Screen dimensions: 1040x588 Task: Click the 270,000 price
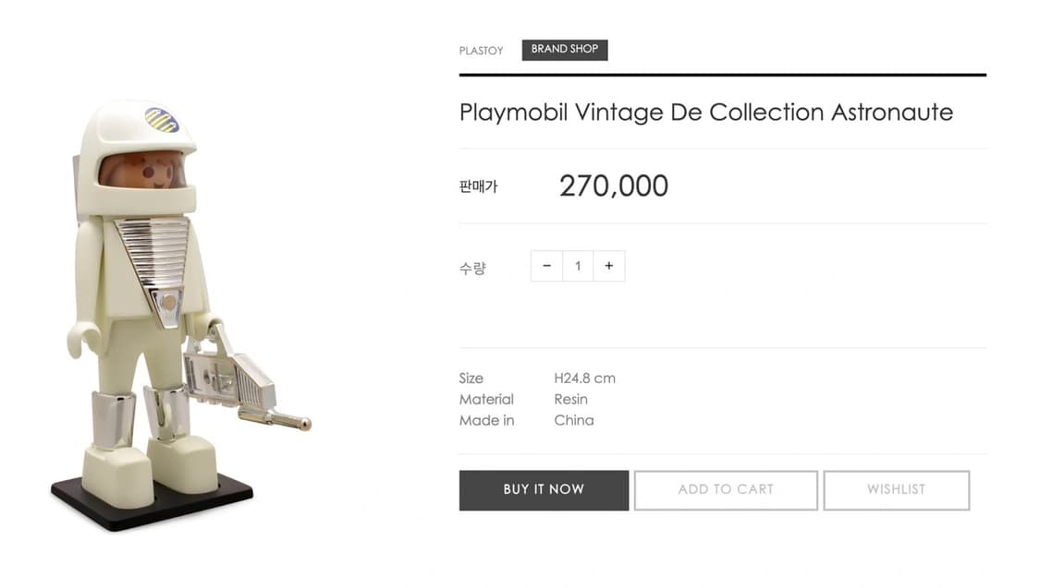click(613, 186)
